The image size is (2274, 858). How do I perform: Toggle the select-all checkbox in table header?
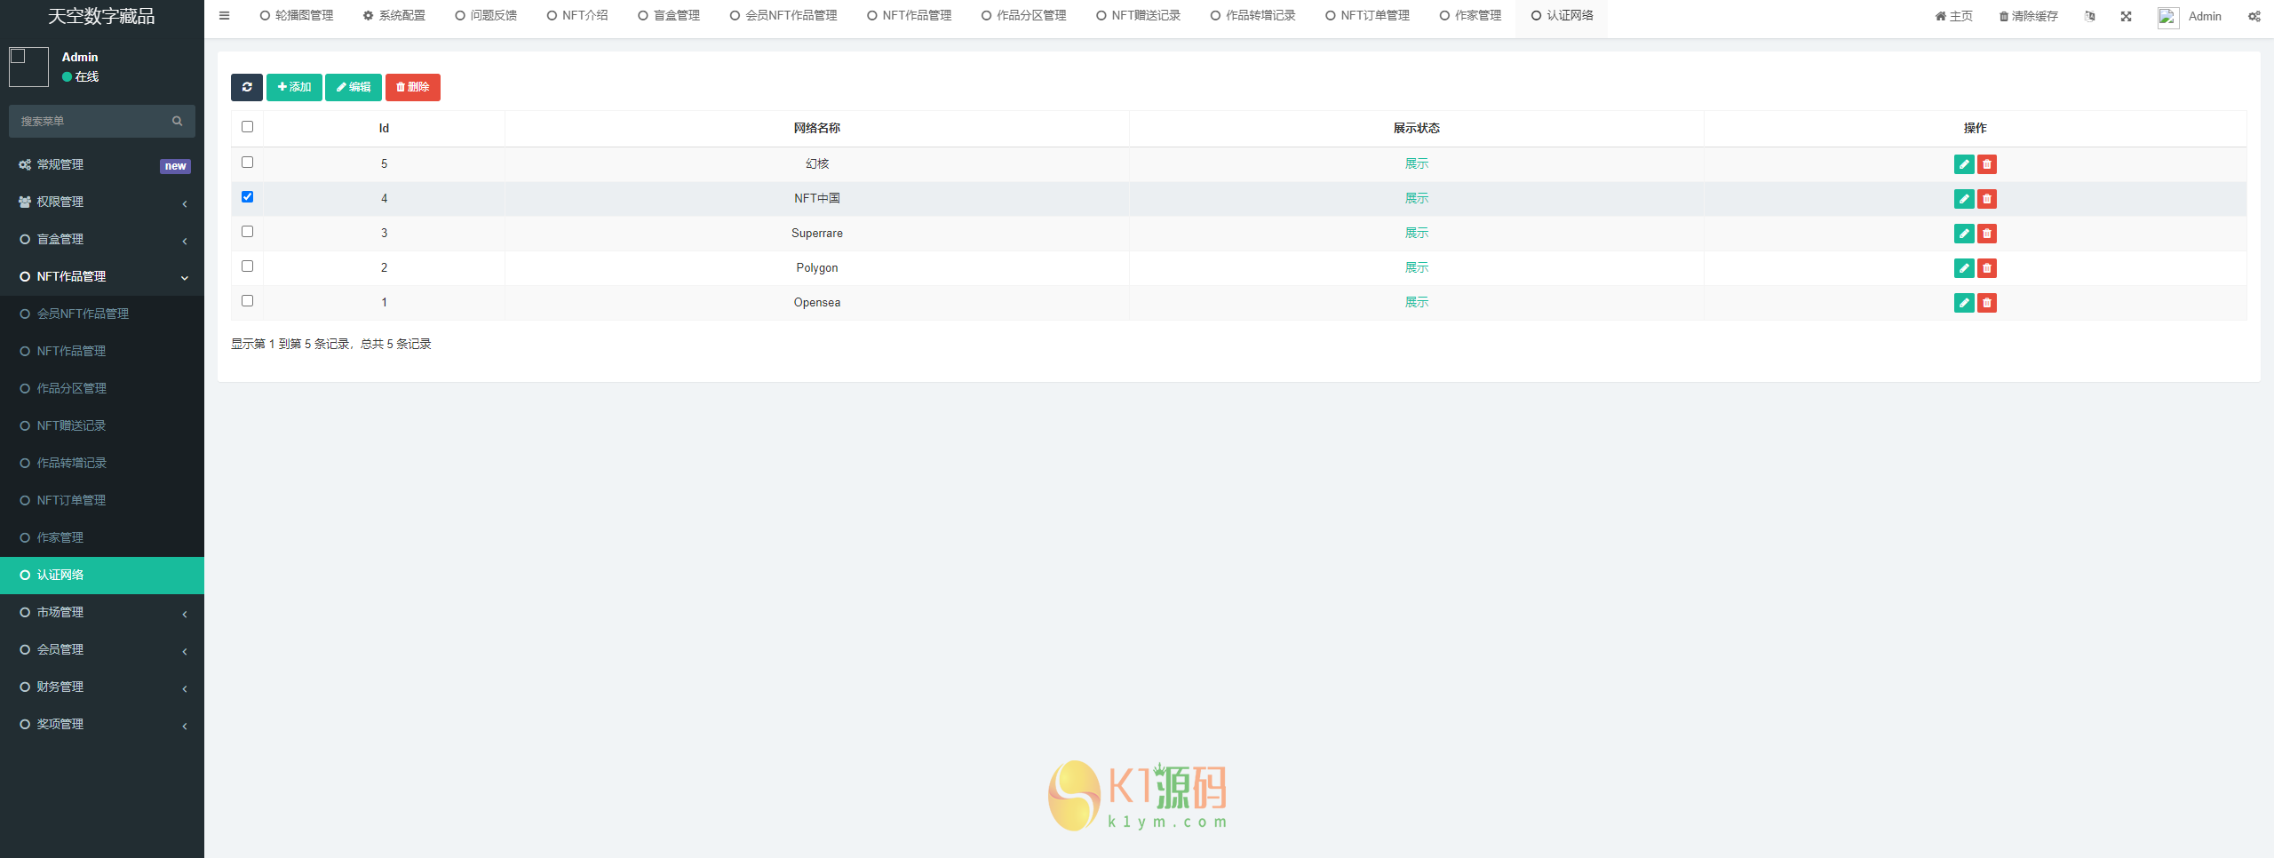coord(247,127)
